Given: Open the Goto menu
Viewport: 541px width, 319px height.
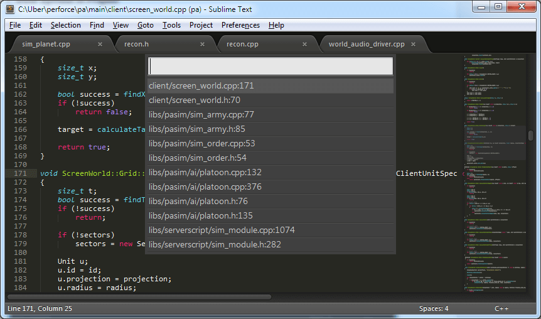Looking at the screenshot, I should click(x=145, y=25).
